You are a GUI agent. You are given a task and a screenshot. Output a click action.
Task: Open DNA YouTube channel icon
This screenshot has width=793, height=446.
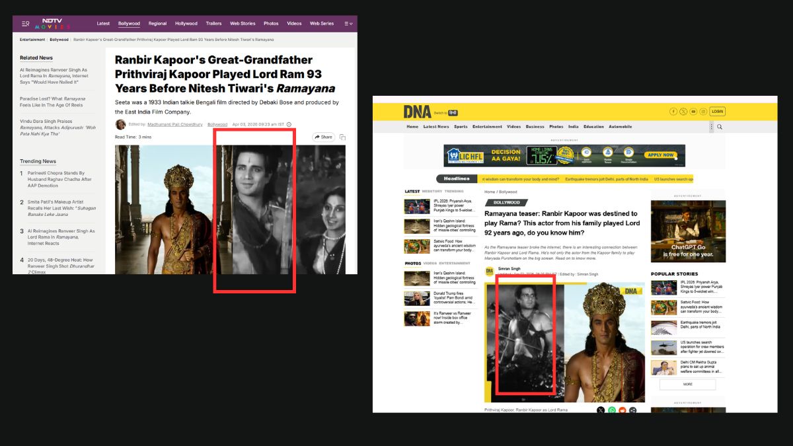coord(693,112)
